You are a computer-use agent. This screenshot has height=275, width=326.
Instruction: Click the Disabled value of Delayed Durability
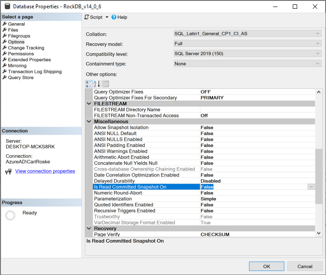tap(210, 181)
